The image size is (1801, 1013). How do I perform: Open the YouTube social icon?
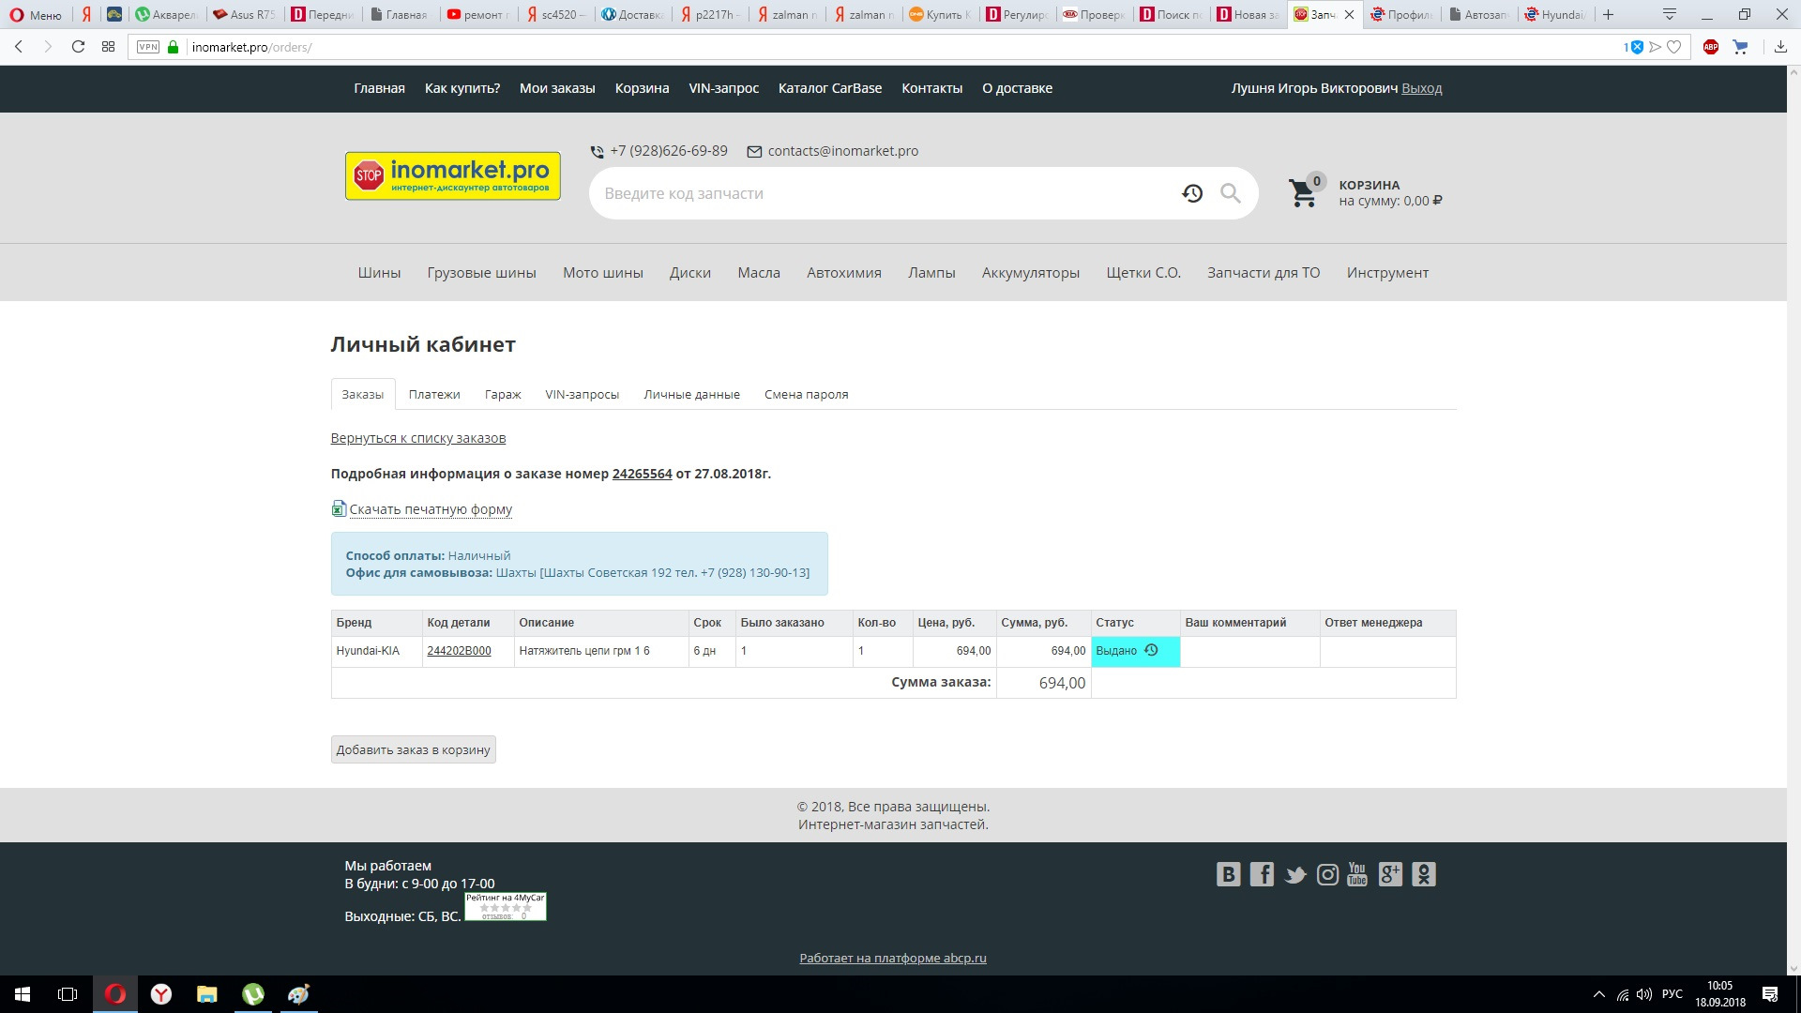tap(1357, 874)
